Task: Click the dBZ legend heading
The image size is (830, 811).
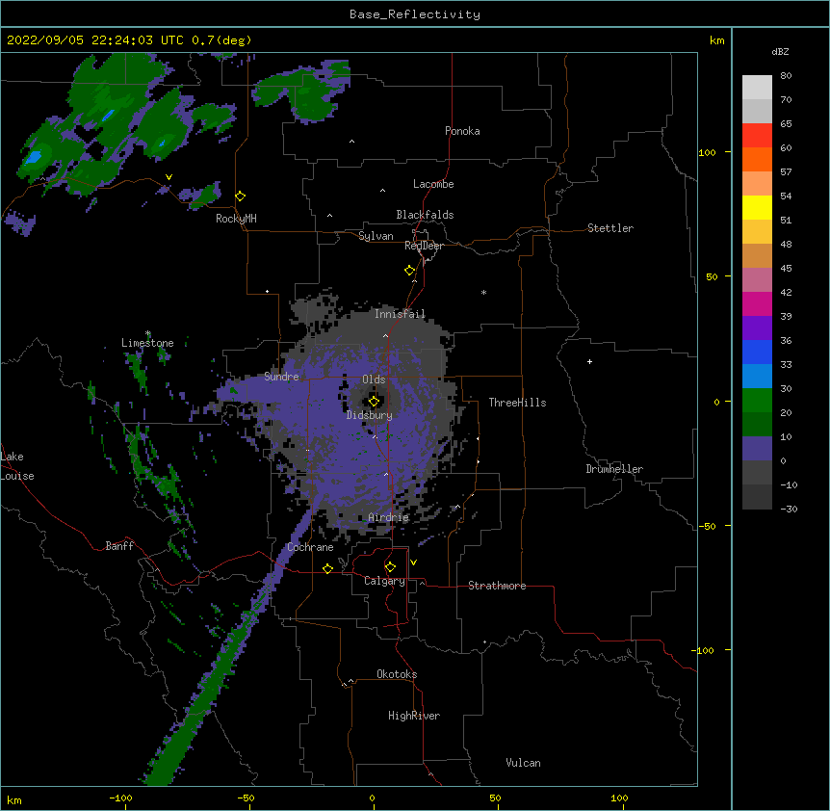Action: click(x=780, y=51)
